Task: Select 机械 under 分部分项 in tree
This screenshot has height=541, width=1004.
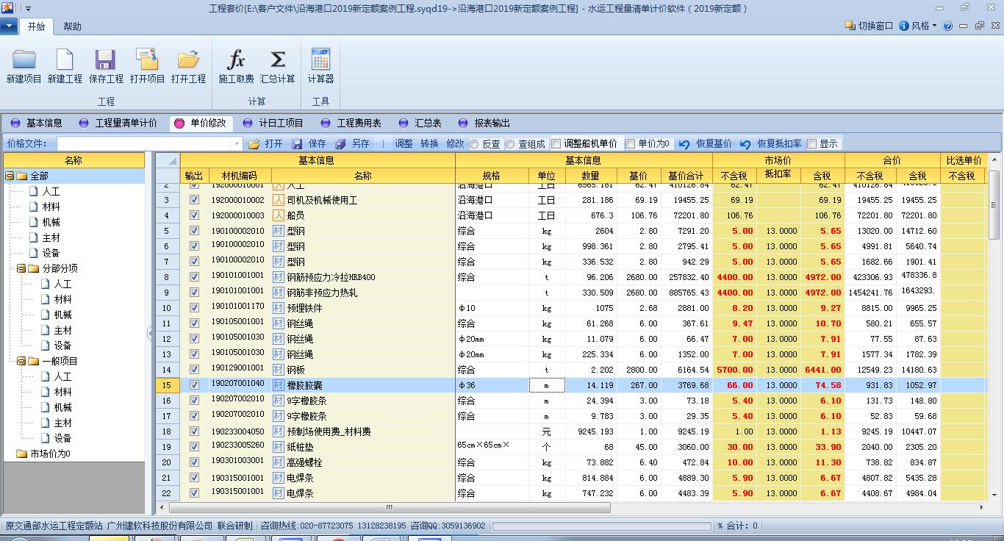Action: [x=62, y=315]
